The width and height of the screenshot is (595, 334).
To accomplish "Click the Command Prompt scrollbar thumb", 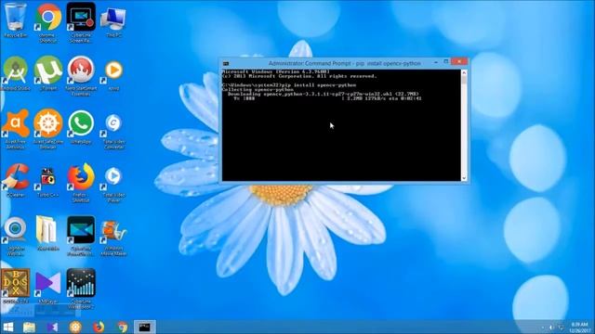I will coord(464,80).
